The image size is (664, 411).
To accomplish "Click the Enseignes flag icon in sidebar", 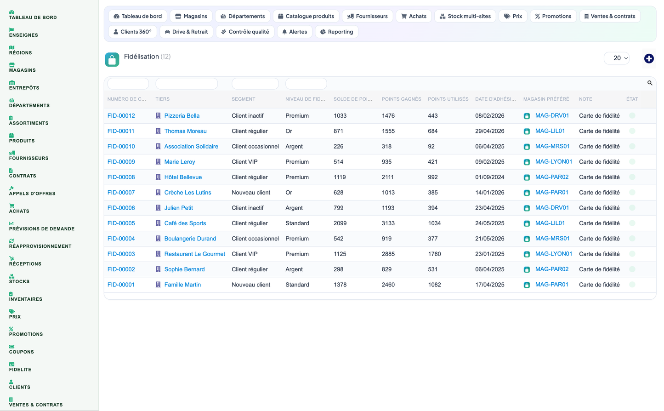I will click(11, 30).
